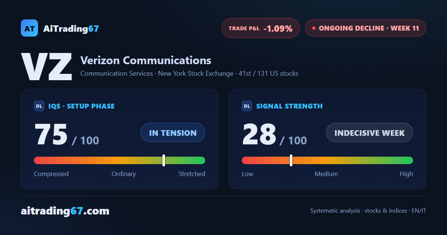Click the red dot in decline badge
Image resolution: width=447 pixels, height=235 pixels.
(314, 28)
